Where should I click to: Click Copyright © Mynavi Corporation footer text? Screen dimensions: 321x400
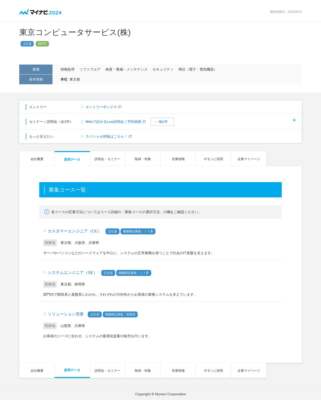pos(160,394)
